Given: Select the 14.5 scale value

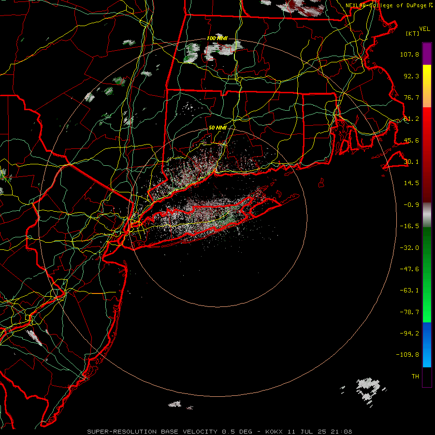Looking at the screenshot, I should coord(411,183).
